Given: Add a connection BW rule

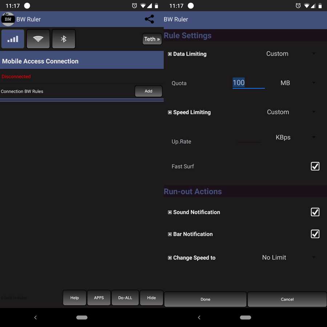Looking at the screenshot, I should click(149, 91).
